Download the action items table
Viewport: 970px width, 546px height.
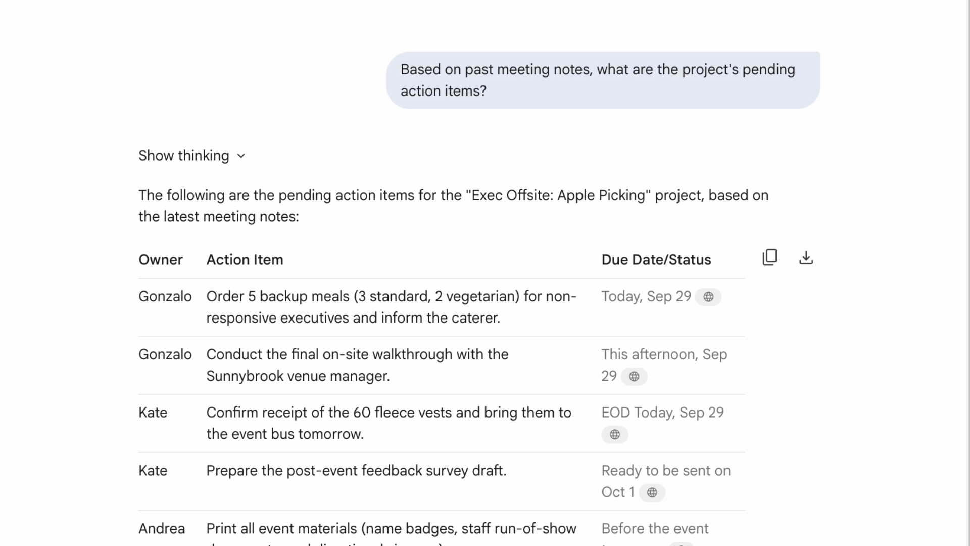pyautogui.click(x=806, y=258)
